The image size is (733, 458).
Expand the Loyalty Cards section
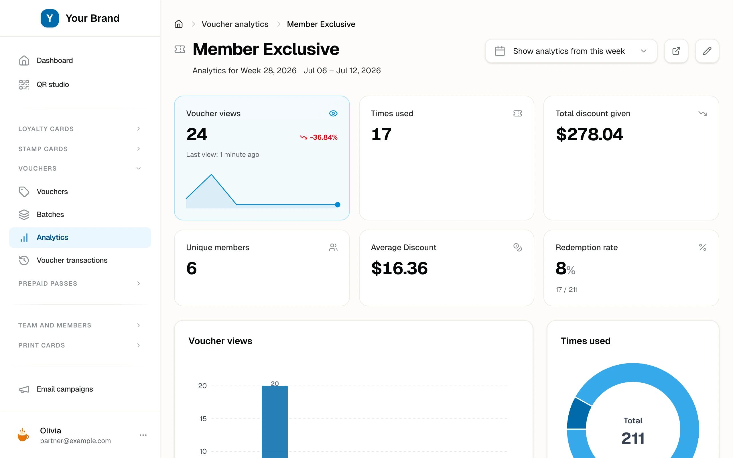(80, 129)
